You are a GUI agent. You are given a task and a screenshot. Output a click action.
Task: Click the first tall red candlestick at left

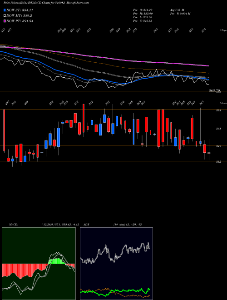tap(4, 130)
